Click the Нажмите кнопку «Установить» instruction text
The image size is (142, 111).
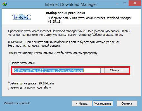click(54, 53)
